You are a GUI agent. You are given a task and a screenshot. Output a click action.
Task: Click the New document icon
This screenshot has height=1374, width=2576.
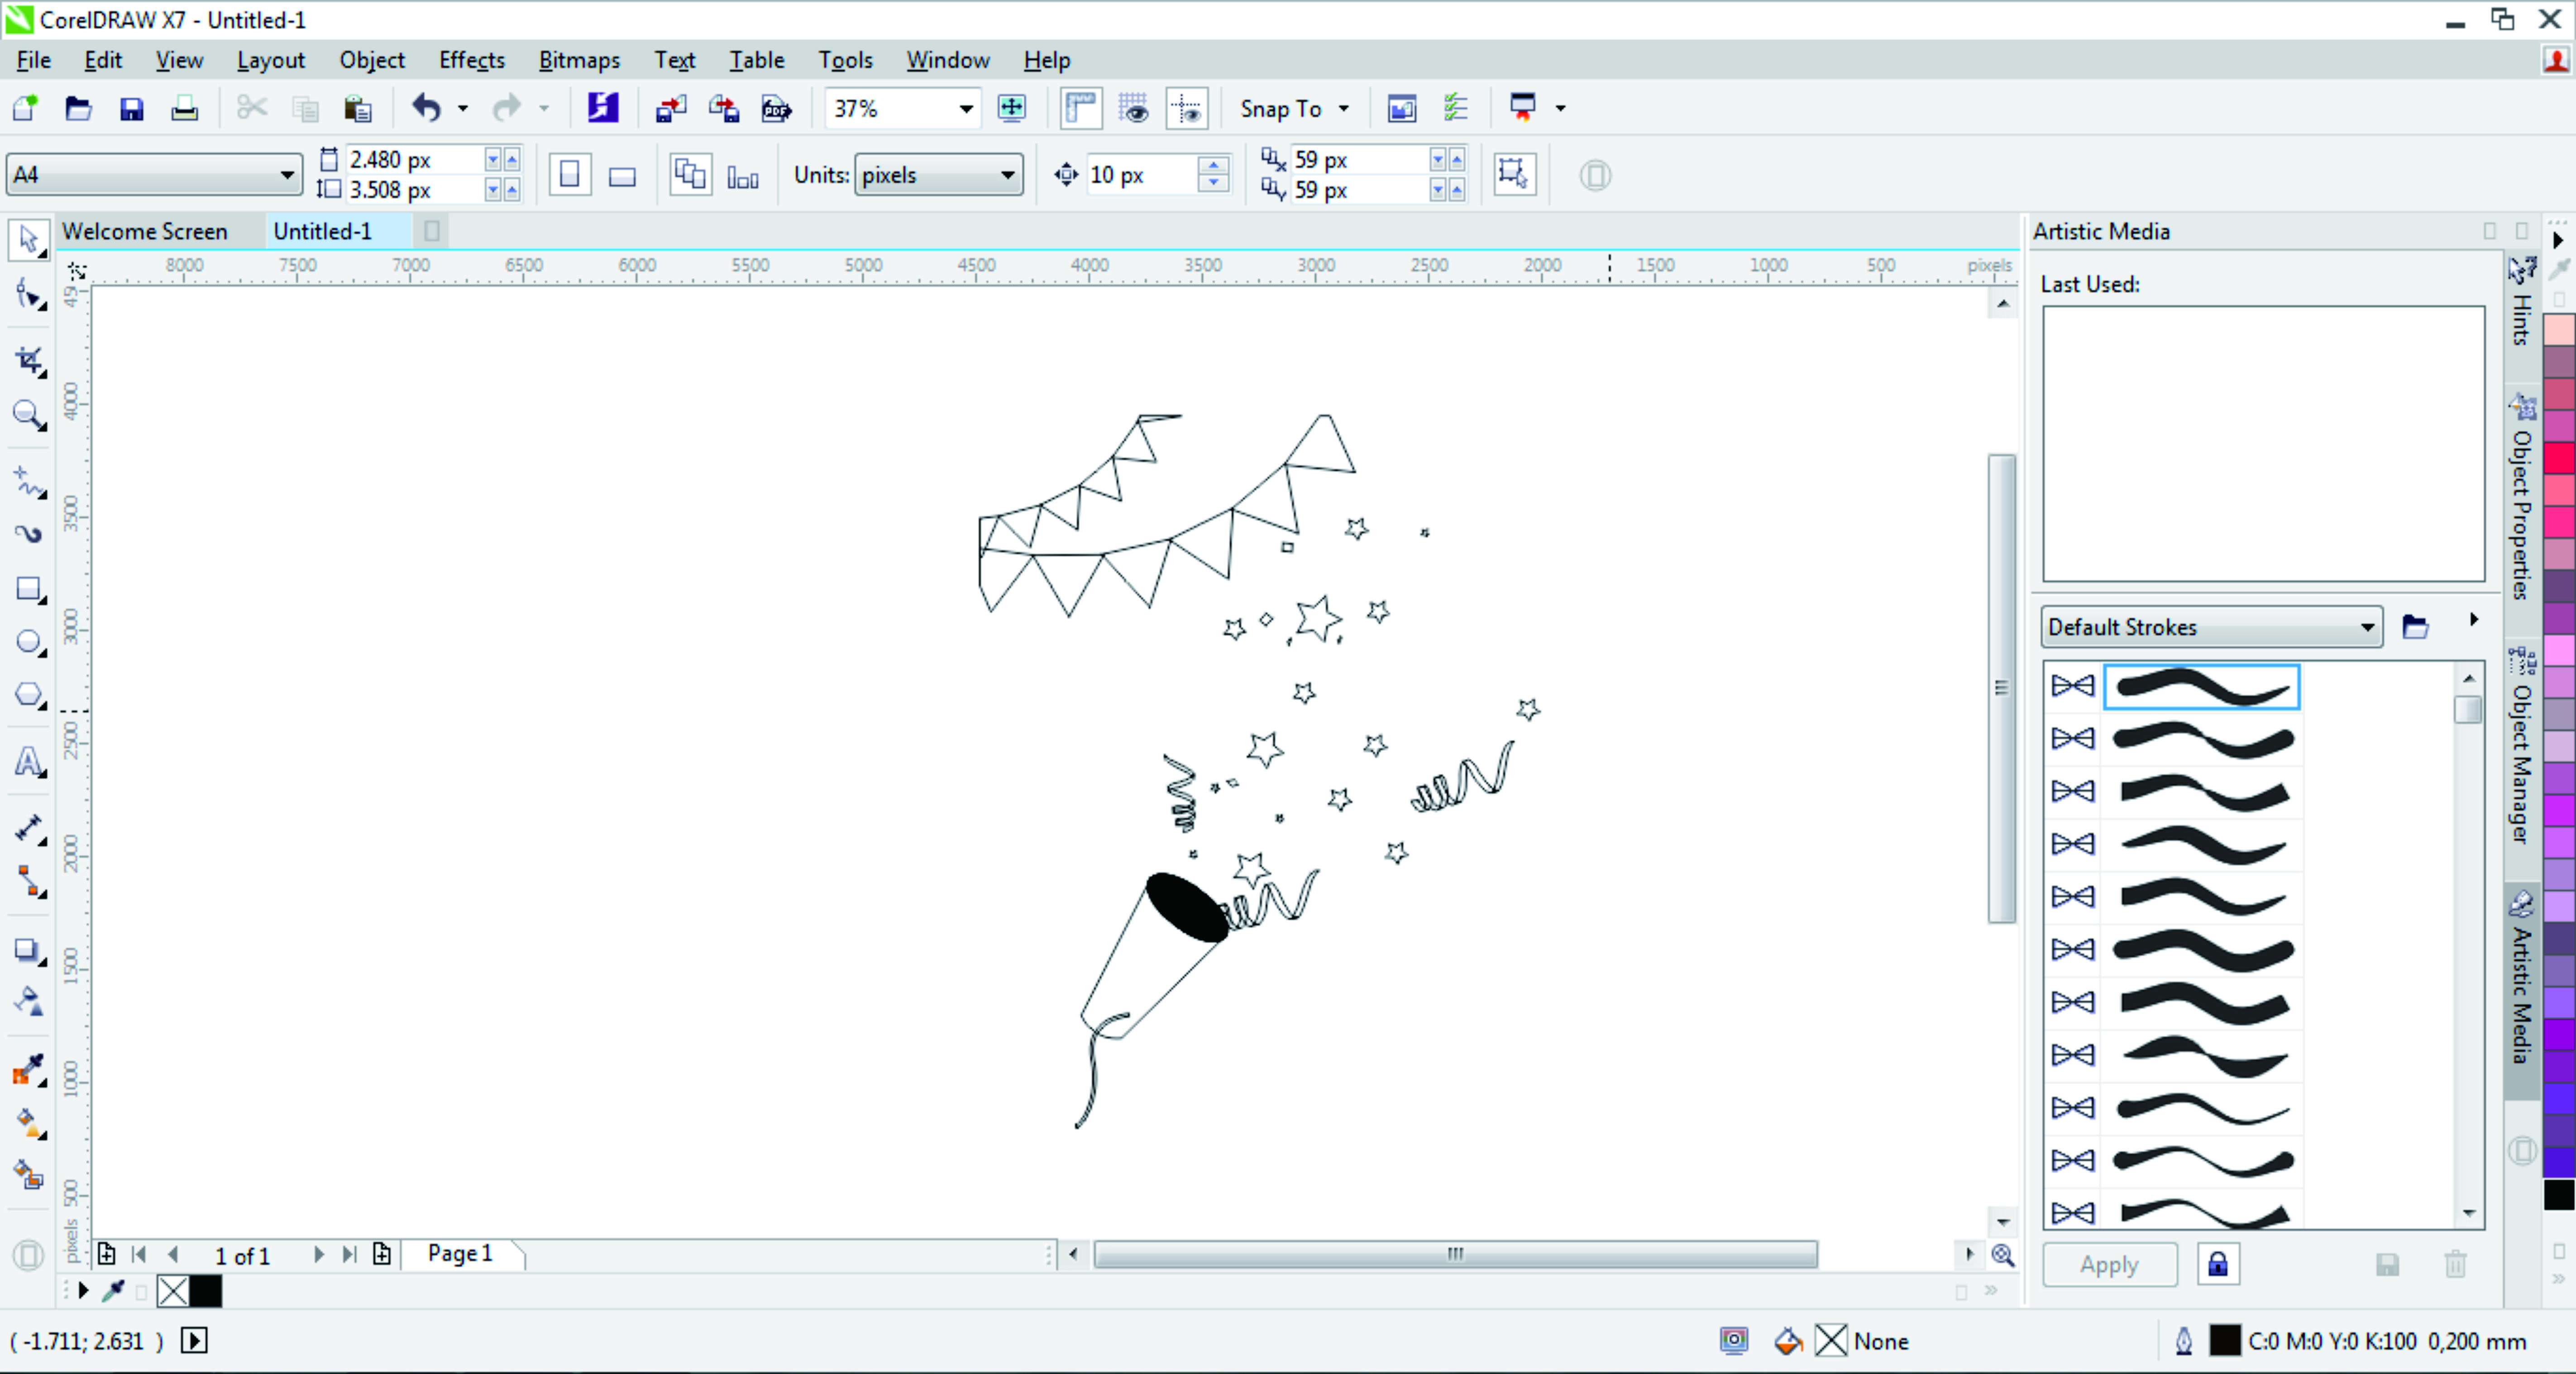click(26, 108)
